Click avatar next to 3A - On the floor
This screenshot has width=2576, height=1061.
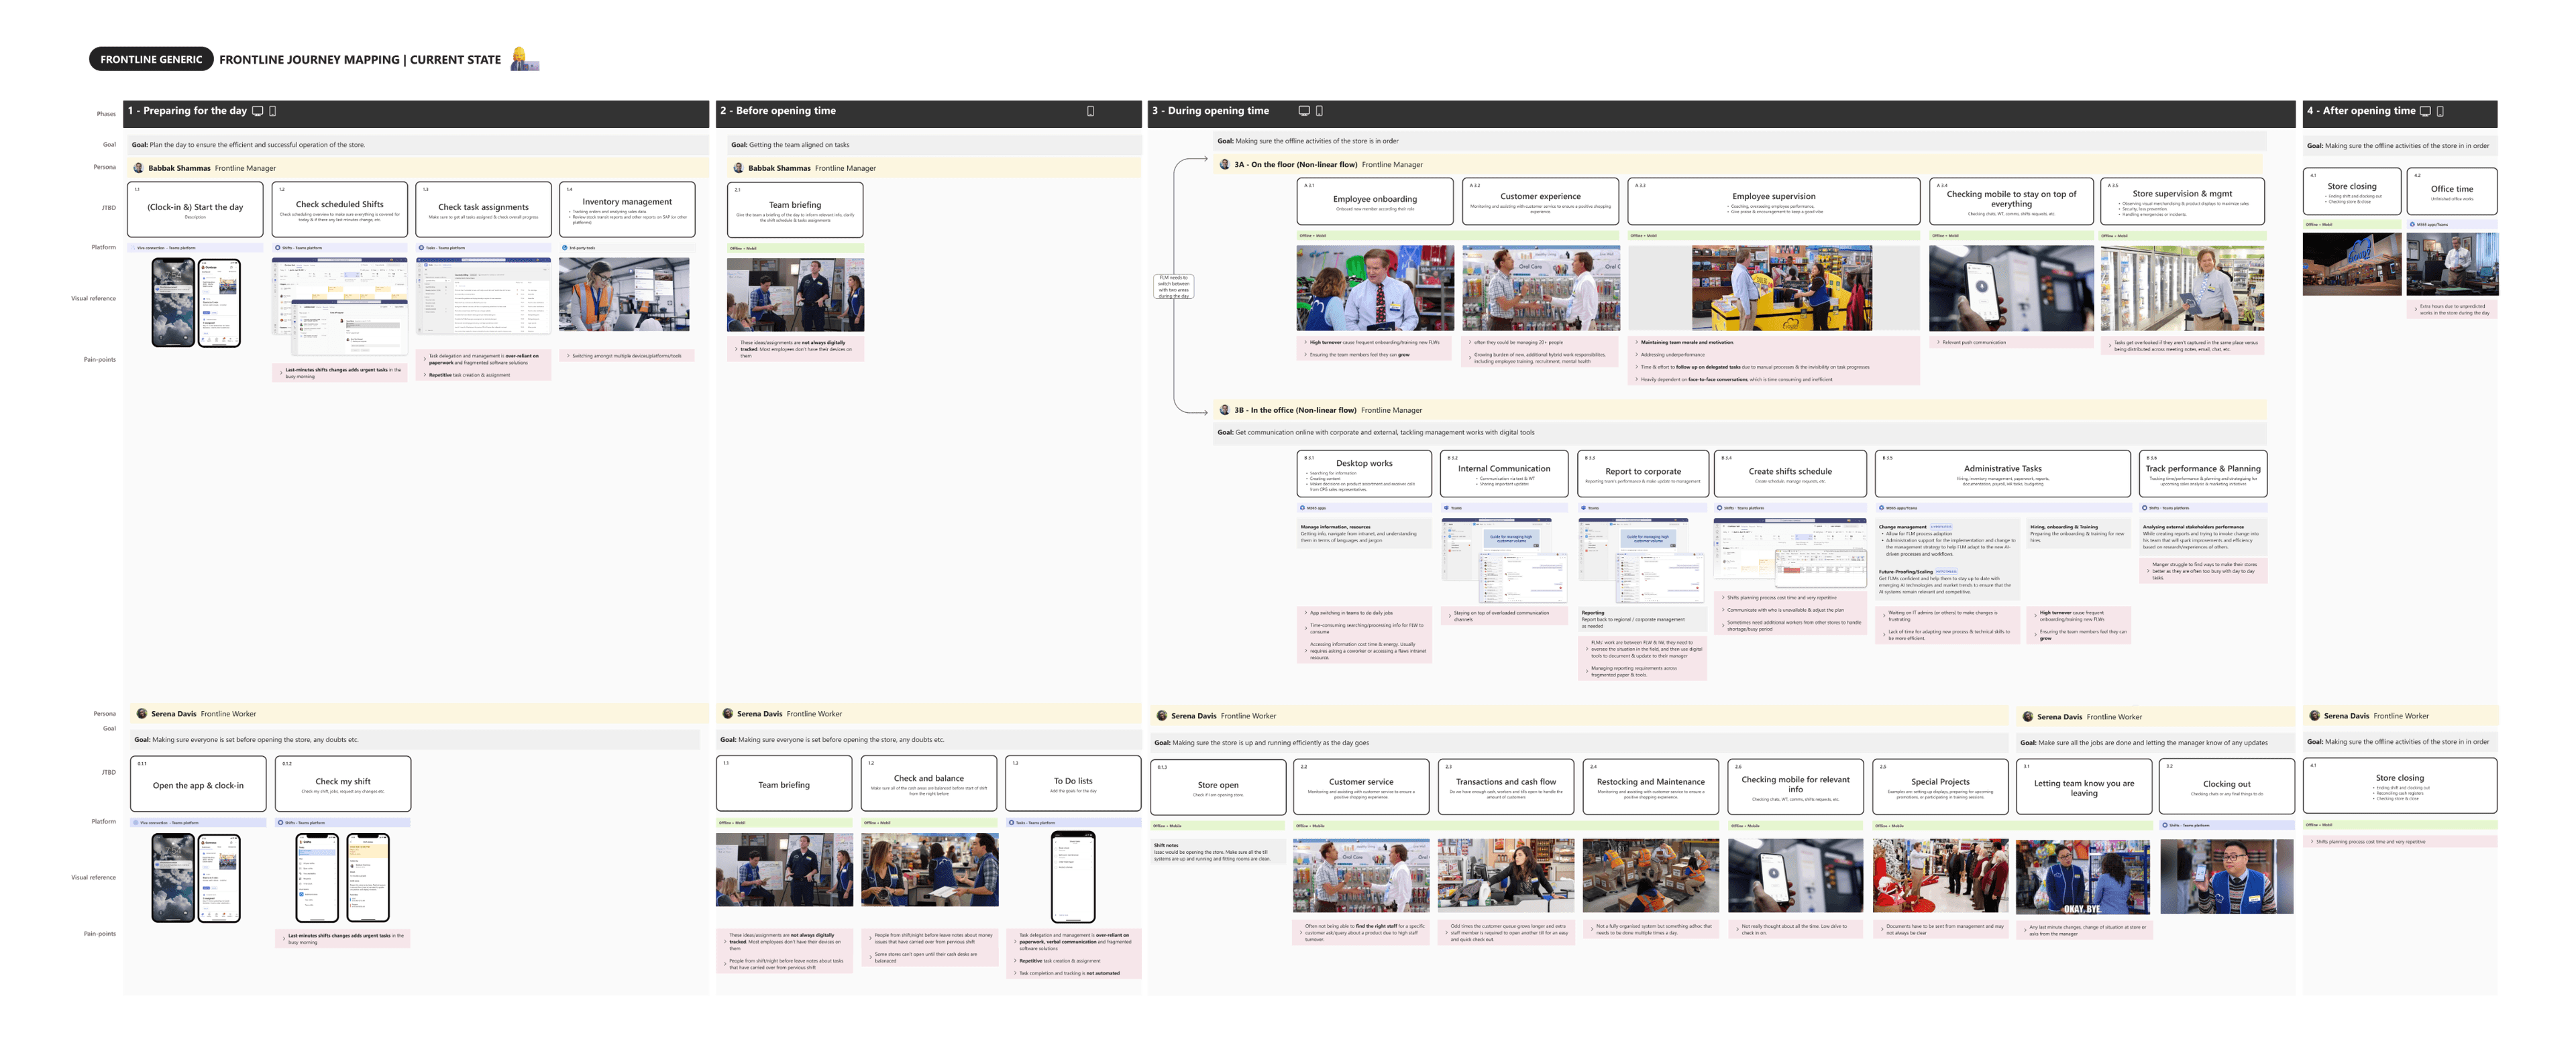pyautogui.click(x=1224, y=164)
